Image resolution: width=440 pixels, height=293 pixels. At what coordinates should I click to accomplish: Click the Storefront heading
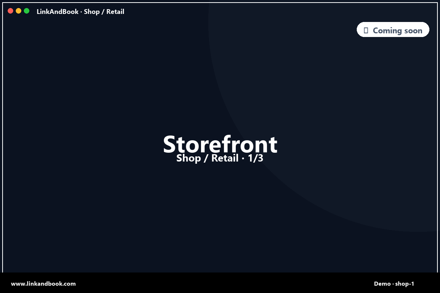pos(220,144)
